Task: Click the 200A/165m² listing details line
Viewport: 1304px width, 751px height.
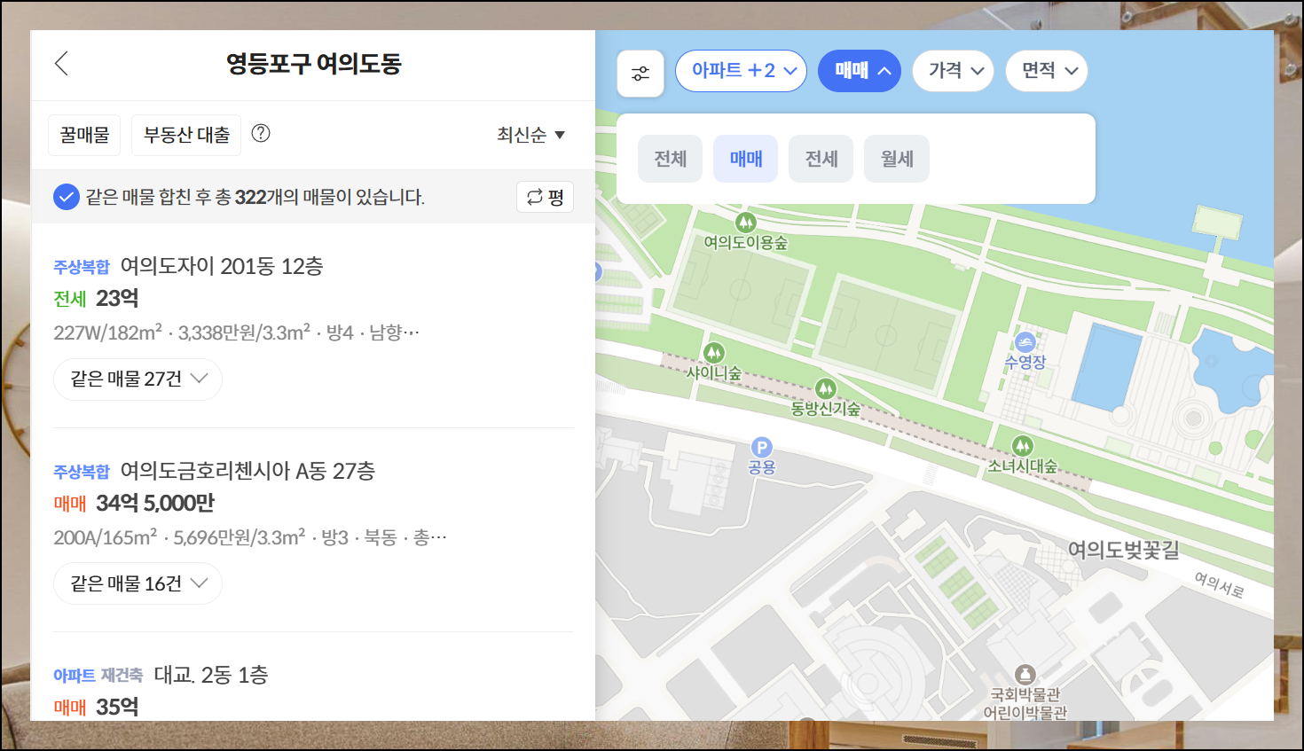Action: (x=250, y=537)
